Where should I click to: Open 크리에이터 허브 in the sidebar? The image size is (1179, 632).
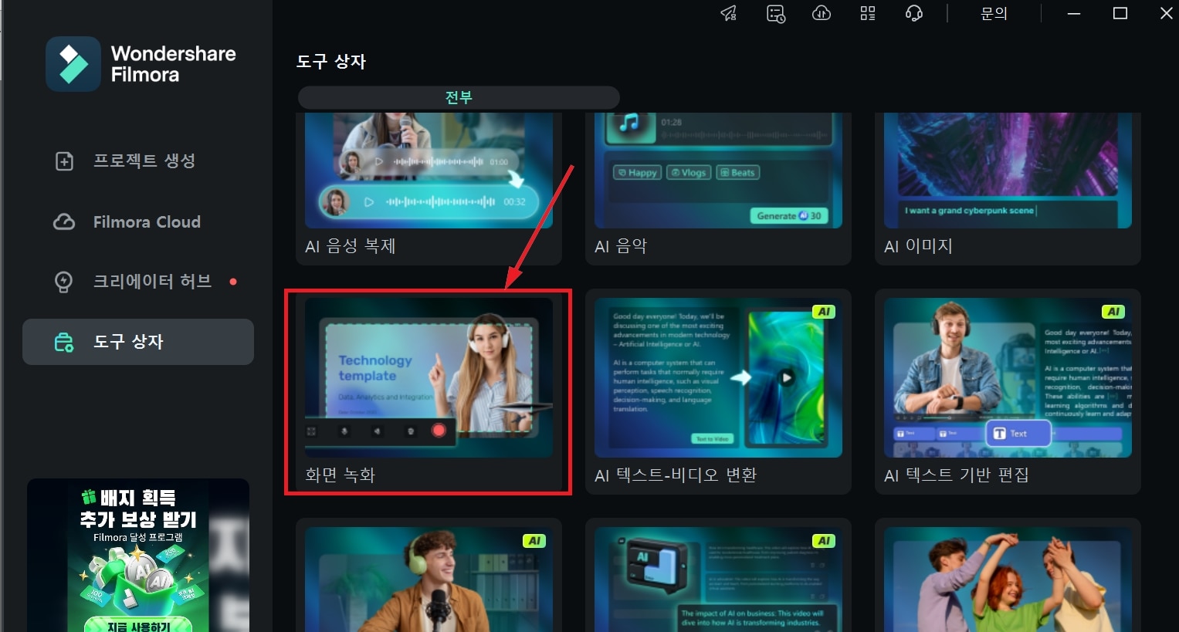pyautogui.click(x=137, y=282)
